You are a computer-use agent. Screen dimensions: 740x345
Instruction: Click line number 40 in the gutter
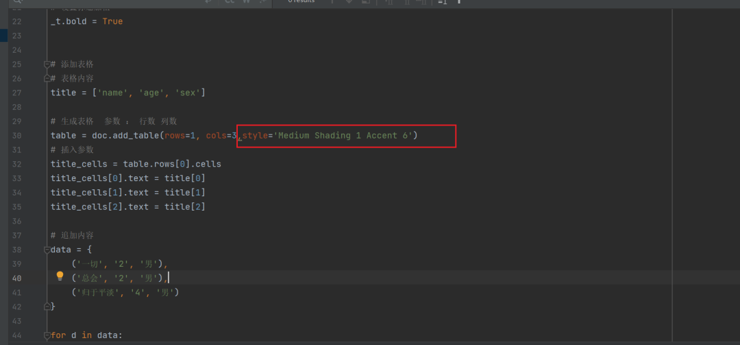click(17, 278)
